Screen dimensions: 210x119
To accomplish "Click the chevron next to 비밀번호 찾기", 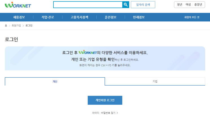I will tap(117, 113).
